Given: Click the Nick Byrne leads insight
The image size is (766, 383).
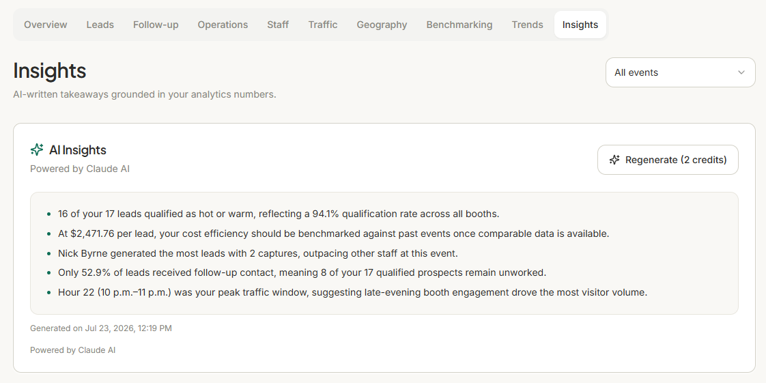Looking at the screenshot, I should click(258, 253).
